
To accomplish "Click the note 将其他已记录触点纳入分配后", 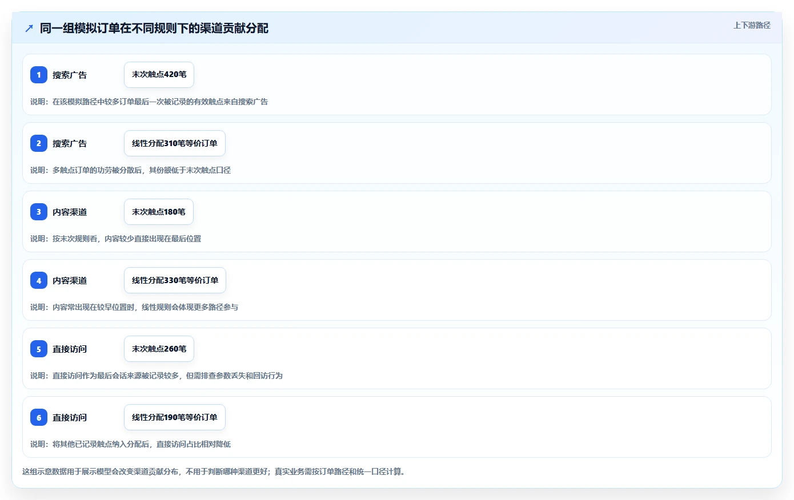I will 131,444.
